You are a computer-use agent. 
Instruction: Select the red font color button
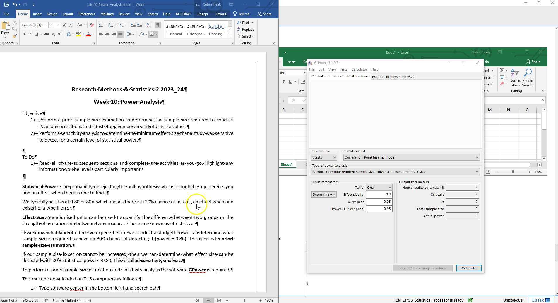pos(88,34)
